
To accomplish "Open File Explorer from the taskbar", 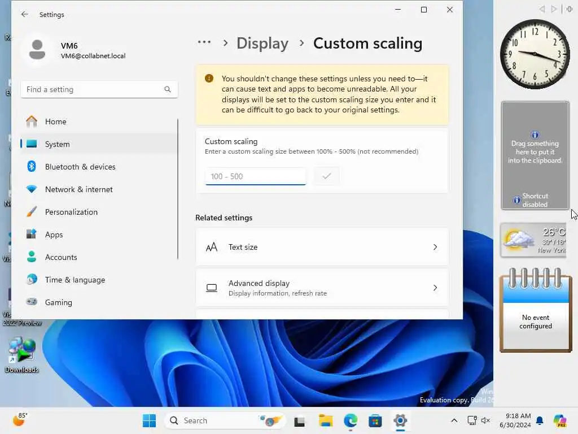I will [x=326, y=420].
